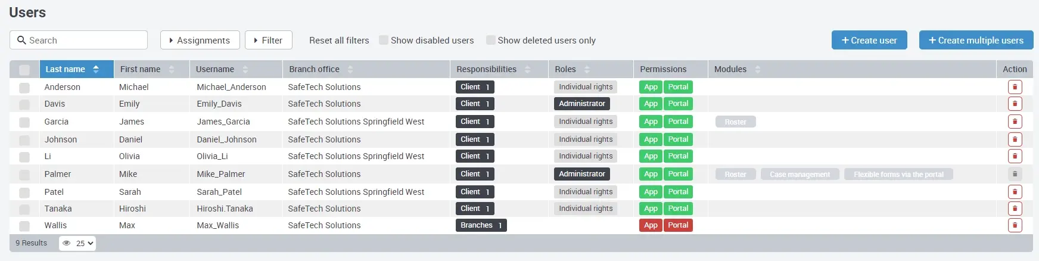1039x261 pixels.
Task: Sort by Last name sort arrows
Action: pos(96,70)
